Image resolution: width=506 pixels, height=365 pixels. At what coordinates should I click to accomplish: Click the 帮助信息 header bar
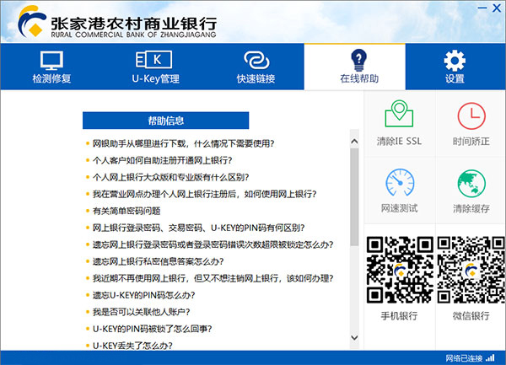click(165, 121)
